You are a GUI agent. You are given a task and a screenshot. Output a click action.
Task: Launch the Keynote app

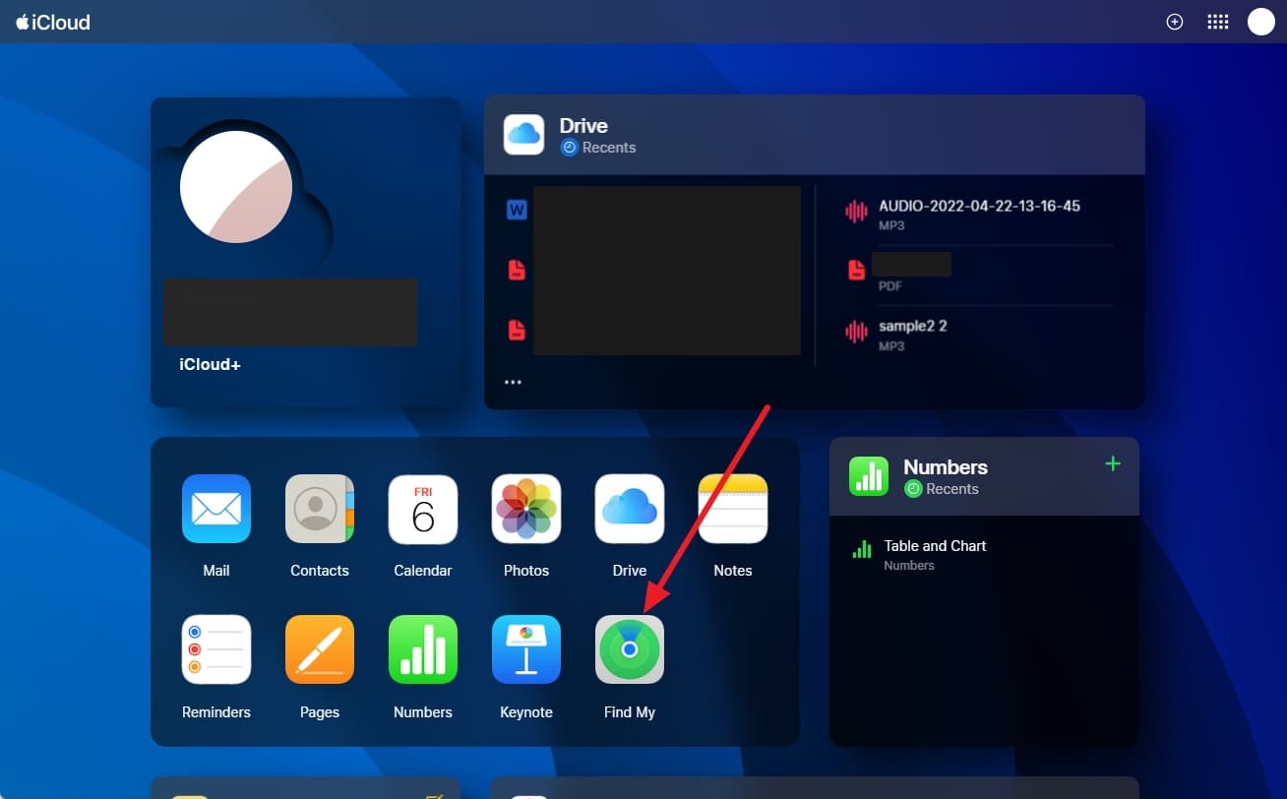coord(526,649)
